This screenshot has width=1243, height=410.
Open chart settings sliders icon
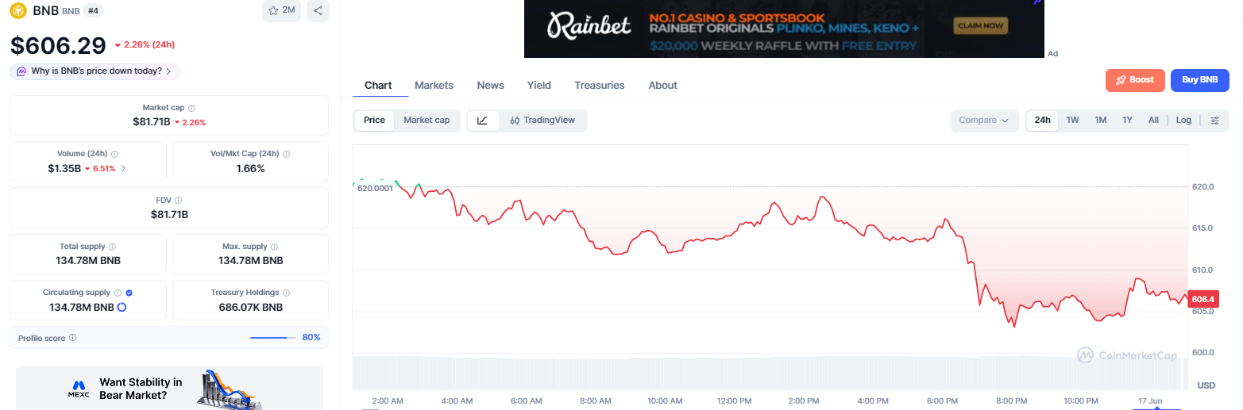point(1215,121)
